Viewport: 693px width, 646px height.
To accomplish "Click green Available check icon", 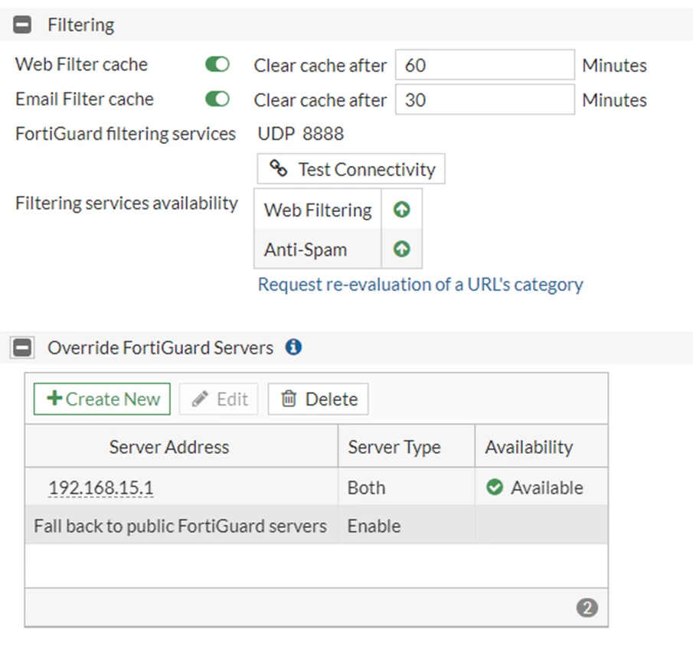I will 495,488.
